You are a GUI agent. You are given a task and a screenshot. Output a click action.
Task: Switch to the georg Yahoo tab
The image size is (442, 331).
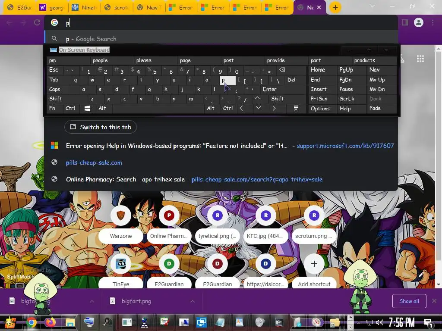[52, 8]
